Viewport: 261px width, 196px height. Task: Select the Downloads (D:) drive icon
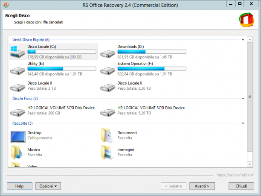coord(108,54)
